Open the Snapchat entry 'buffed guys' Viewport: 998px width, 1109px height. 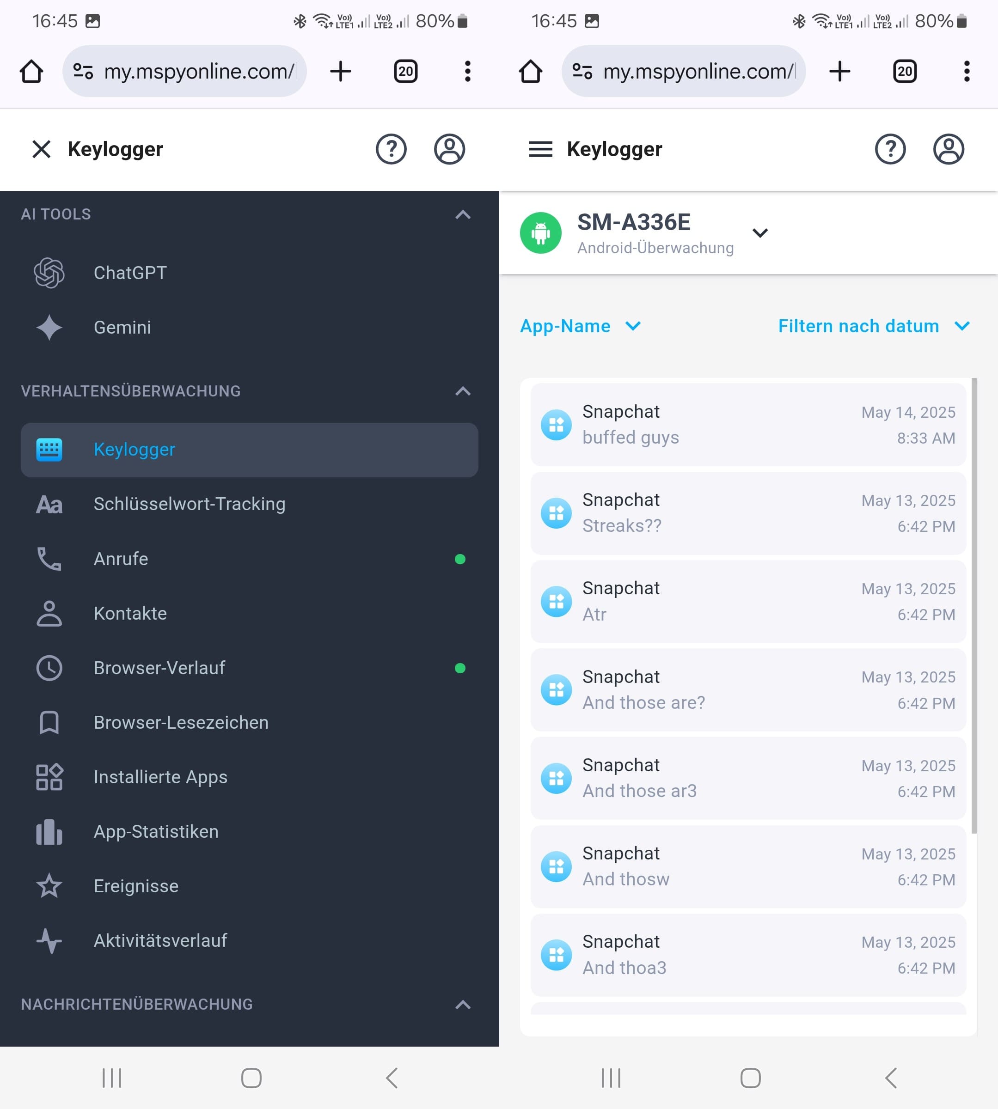pos(748,425)
